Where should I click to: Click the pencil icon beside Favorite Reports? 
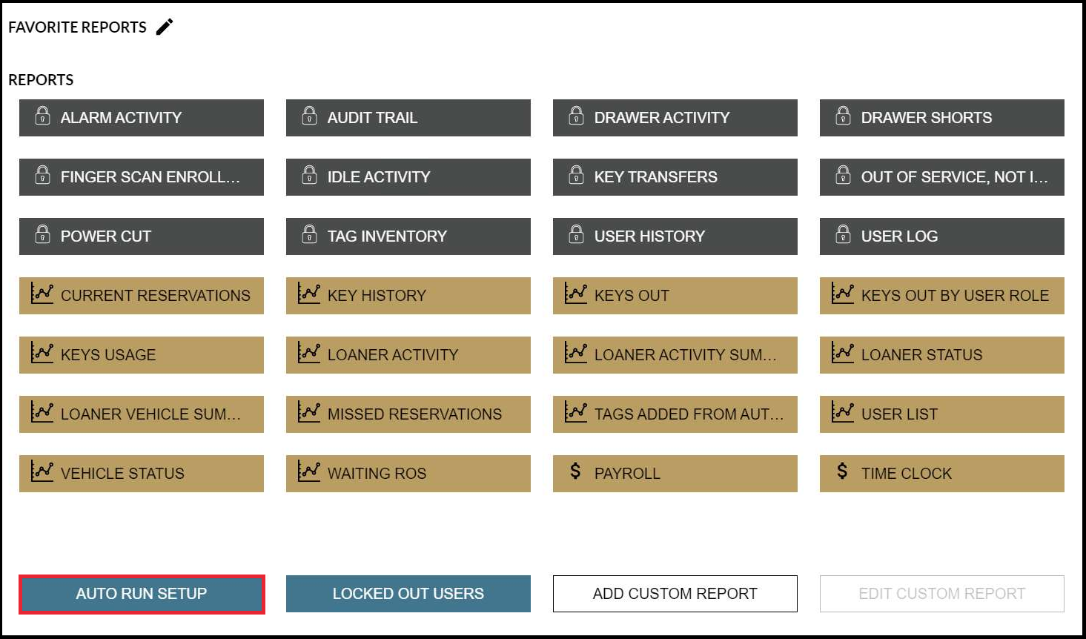165,27
